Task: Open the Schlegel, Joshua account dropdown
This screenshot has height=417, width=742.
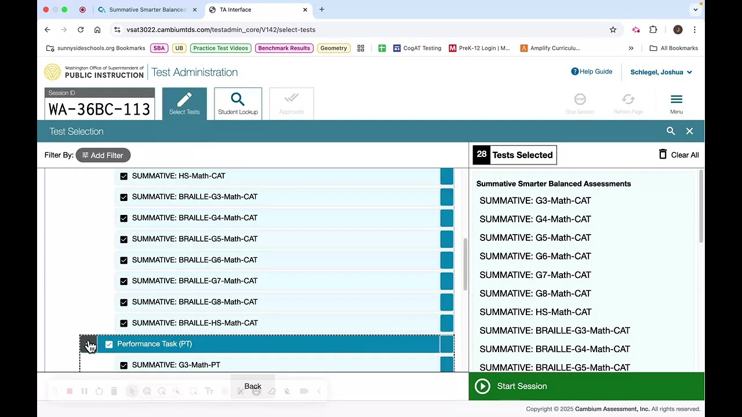Action: pos(661,72)
